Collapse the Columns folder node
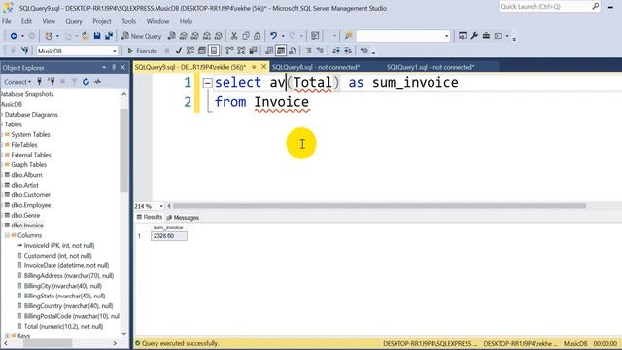 7,235
